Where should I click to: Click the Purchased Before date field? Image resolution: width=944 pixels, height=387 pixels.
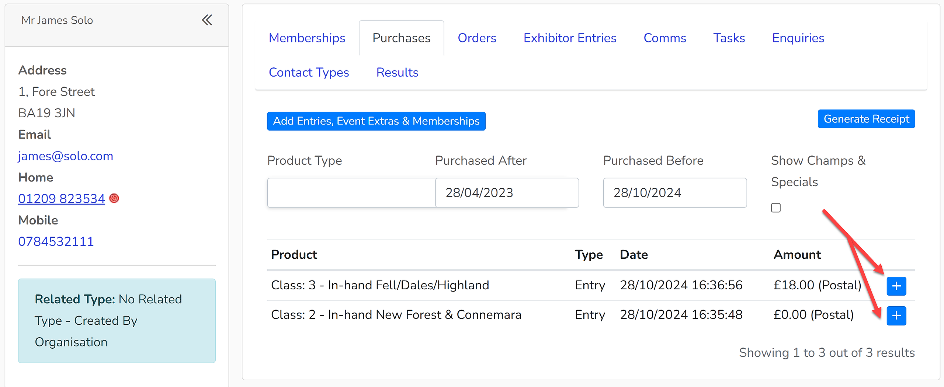[x=675, y=193]
